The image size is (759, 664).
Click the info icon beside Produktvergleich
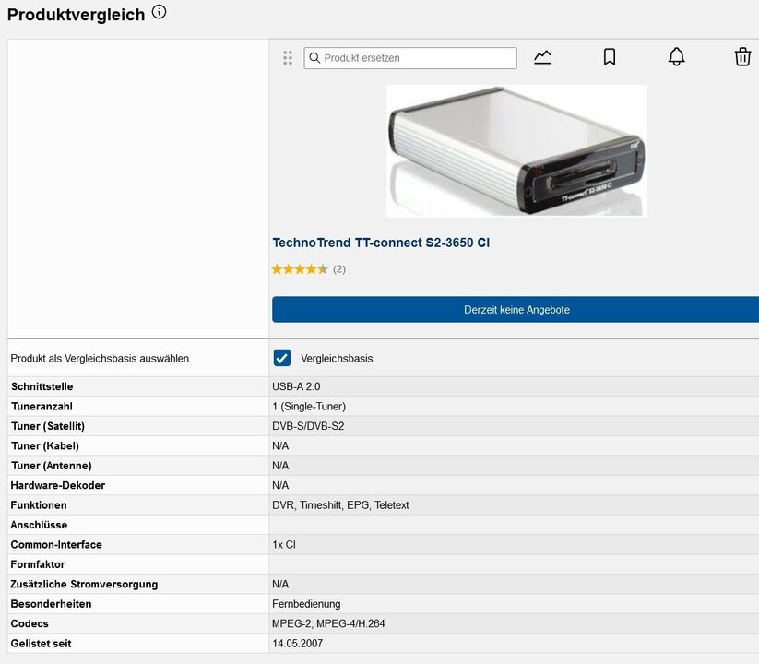click(x=160, y=13)
